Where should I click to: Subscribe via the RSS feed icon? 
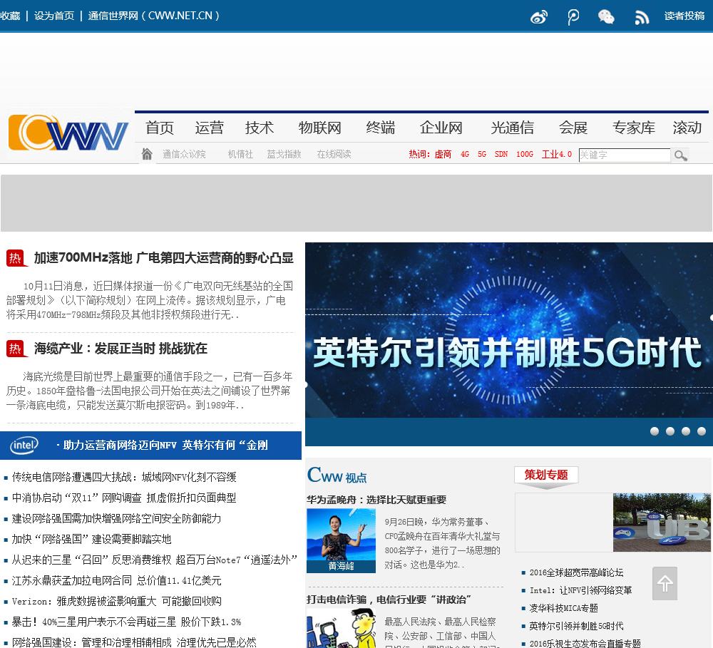pyautogui.click(x=642, y=17)
